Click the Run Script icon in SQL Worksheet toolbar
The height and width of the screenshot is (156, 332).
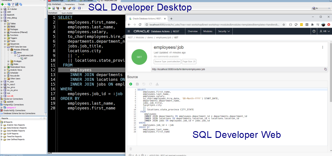click(x=54, y=8)
